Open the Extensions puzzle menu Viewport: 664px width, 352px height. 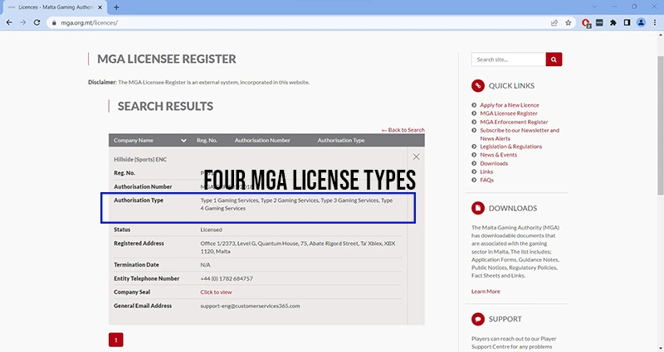pos(613,23)
